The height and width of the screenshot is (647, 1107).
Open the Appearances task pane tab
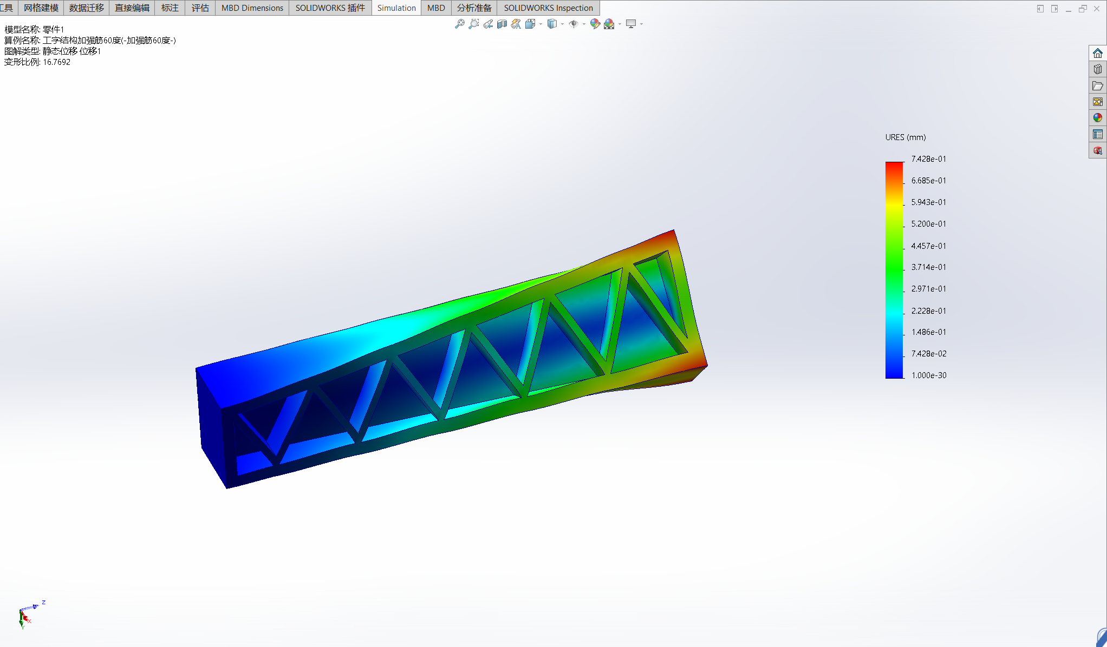[x=1098, y=118]
